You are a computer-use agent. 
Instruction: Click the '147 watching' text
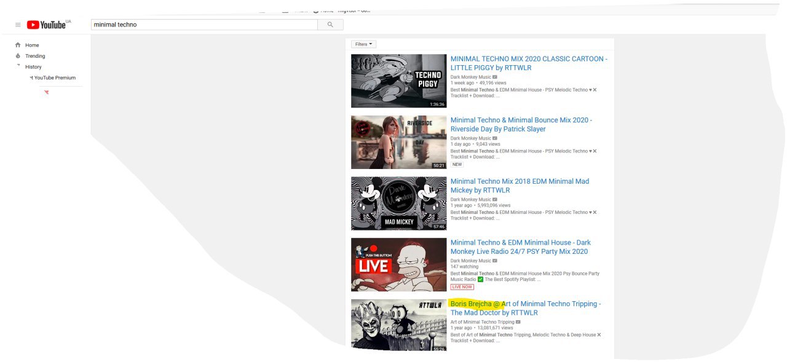(x=464, y=267)
